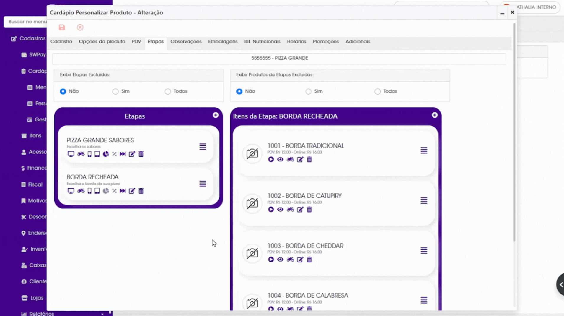Select Sim for Exibir Etapas Excluídas
Image resolution: width=564 pixels, height=316 pixels.
(x=115, y=91)
